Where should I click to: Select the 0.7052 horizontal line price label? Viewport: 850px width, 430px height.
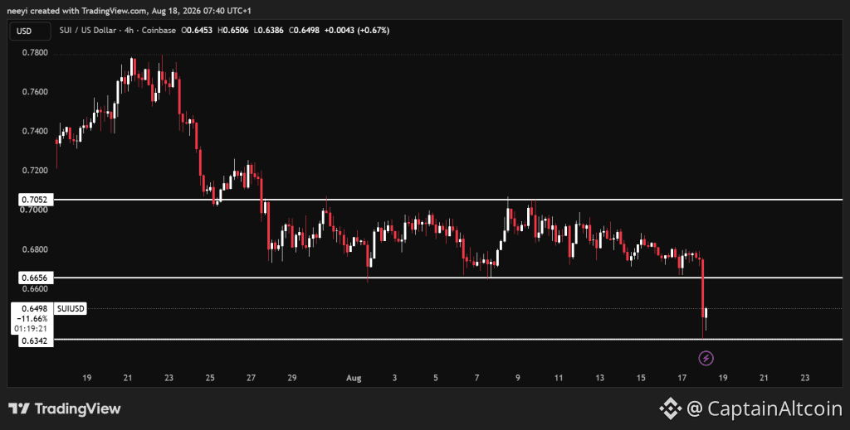pyautogui.click(x=36, y=200)
